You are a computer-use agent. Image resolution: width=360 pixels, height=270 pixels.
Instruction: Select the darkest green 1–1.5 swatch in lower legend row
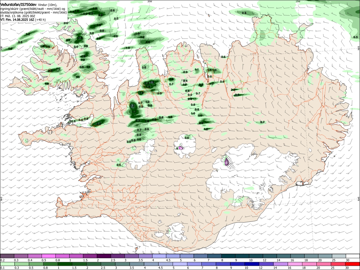click(x=65, y=264)
